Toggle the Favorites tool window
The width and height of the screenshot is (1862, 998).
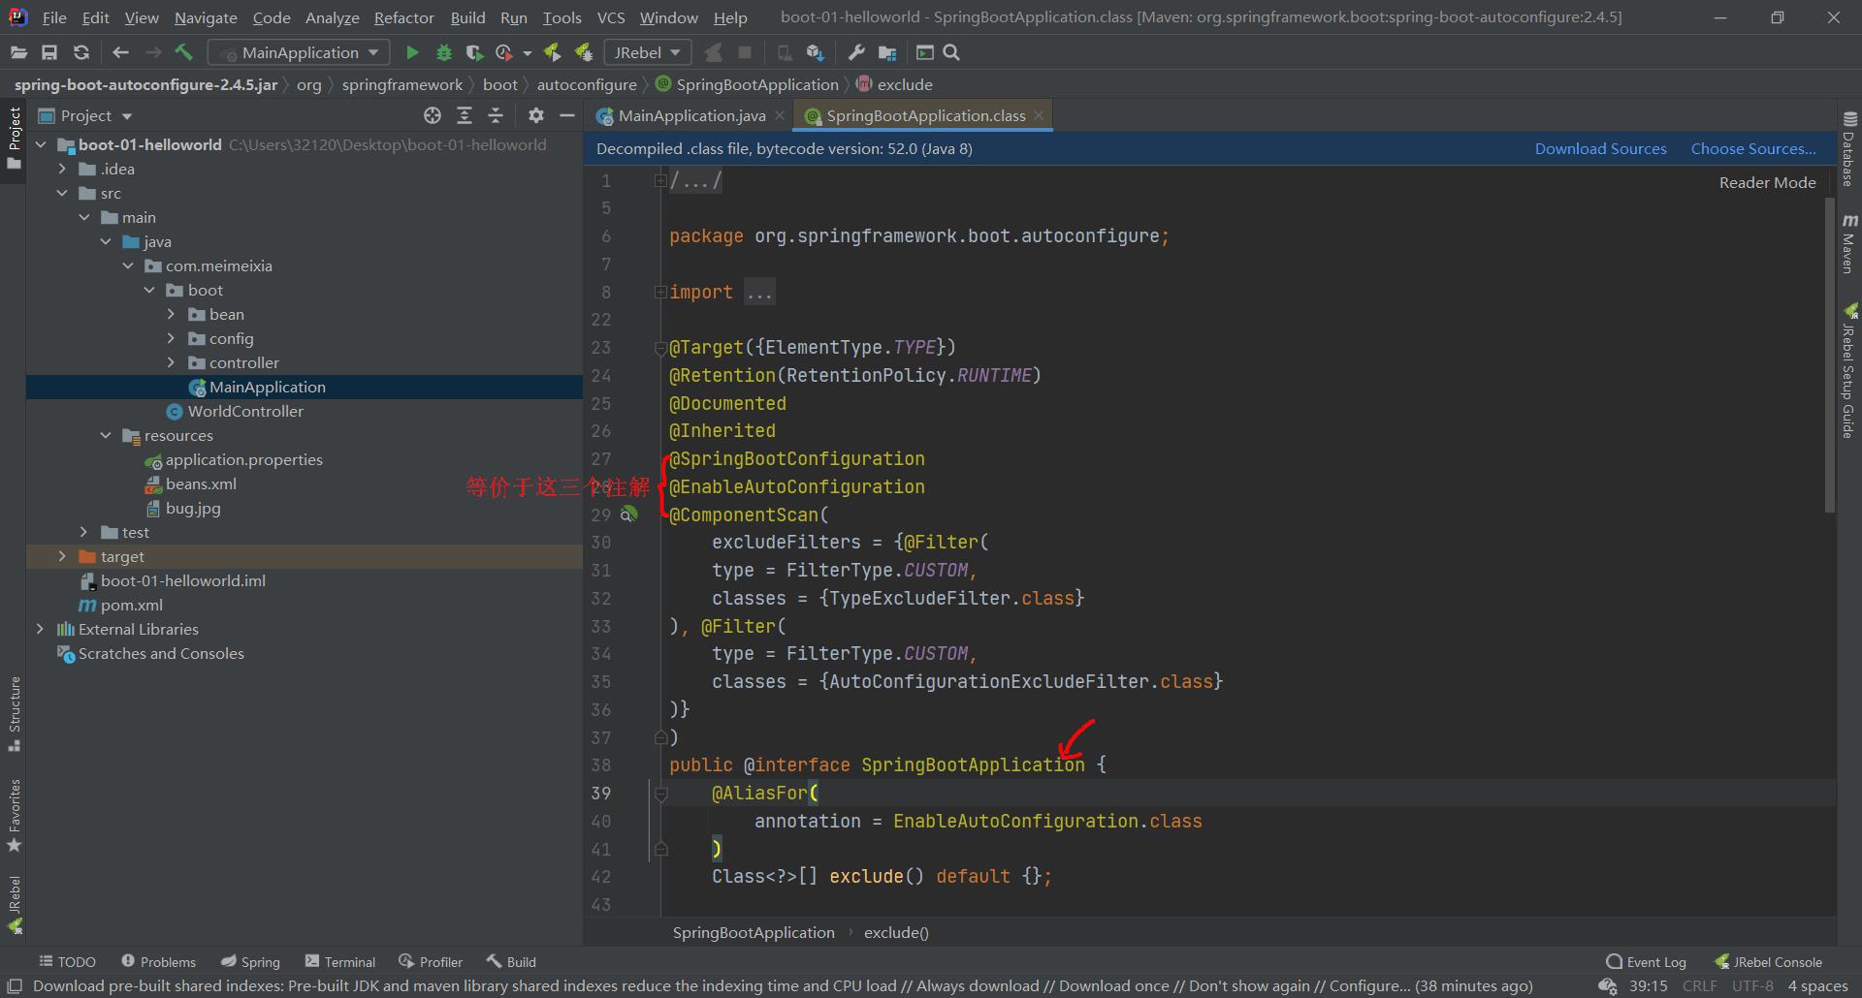[x=14, y=815]
